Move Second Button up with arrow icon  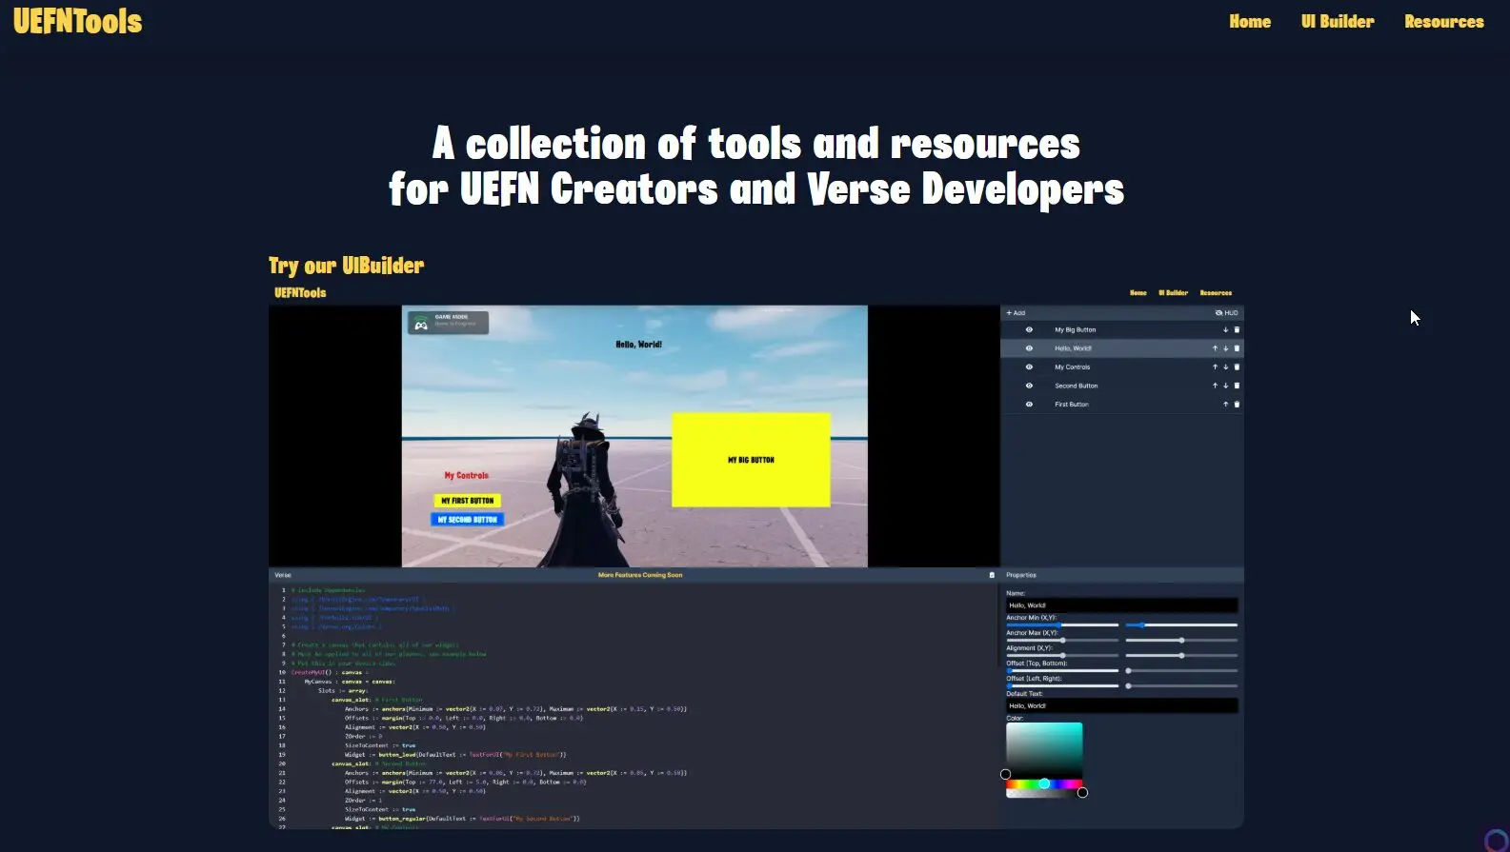pyautogui.click(x=1215, y=386)
